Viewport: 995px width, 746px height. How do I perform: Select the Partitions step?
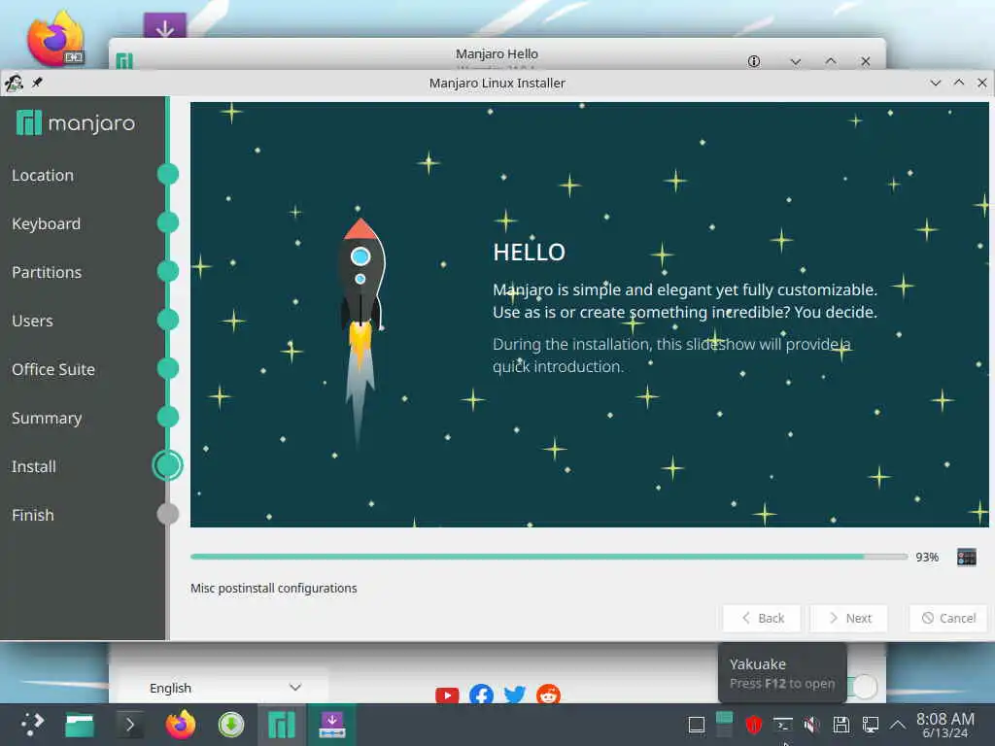click(x=47, y=272)
